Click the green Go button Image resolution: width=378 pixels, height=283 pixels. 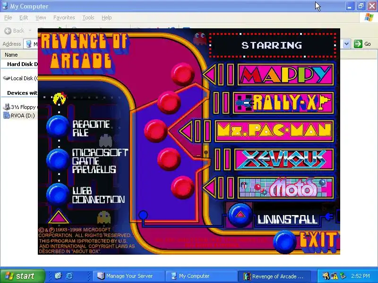point(362,44)
